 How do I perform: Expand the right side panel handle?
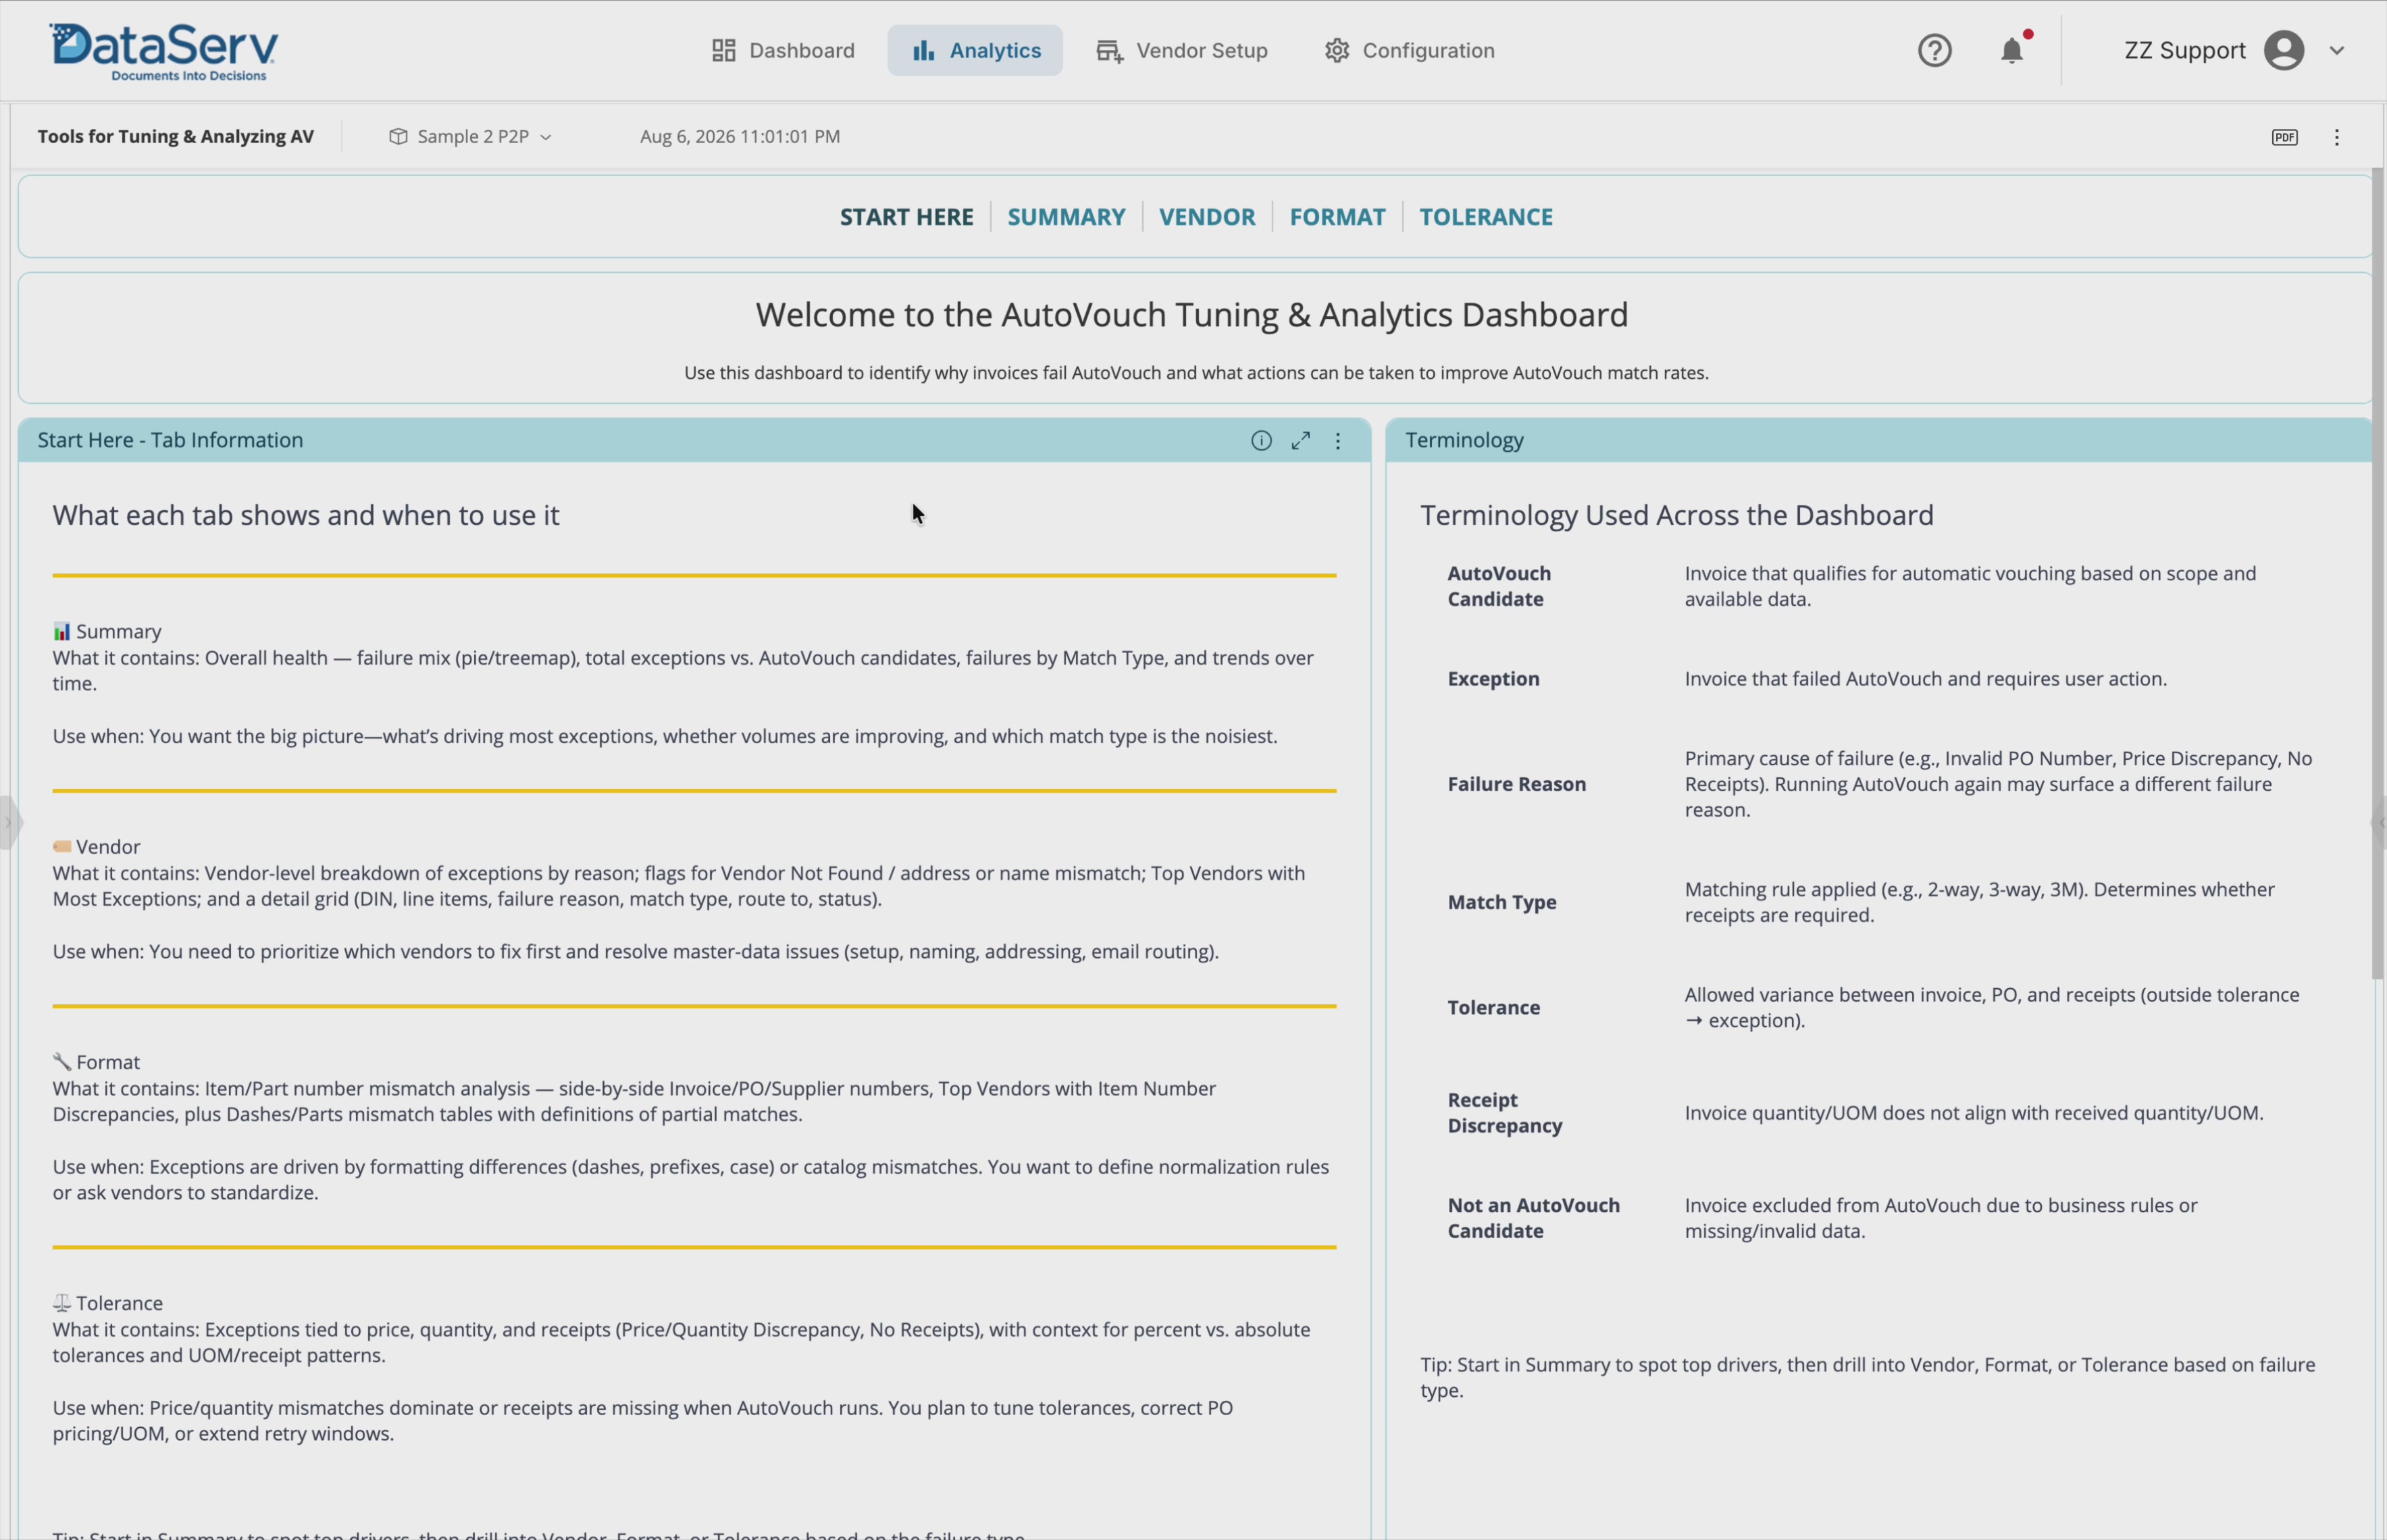[x=2379, y=823]
